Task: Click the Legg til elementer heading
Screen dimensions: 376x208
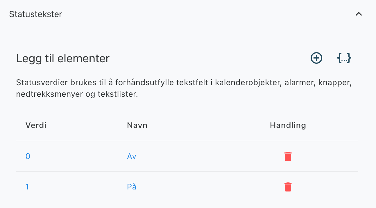Action: (63, 59)
